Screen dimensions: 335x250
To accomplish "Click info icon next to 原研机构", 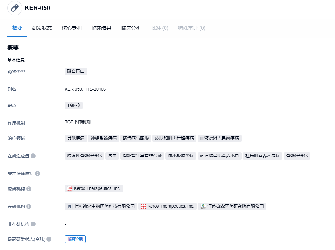I will tap(29, 189).
